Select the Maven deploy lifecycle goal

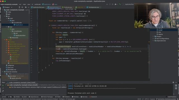(x=161, y=34)
